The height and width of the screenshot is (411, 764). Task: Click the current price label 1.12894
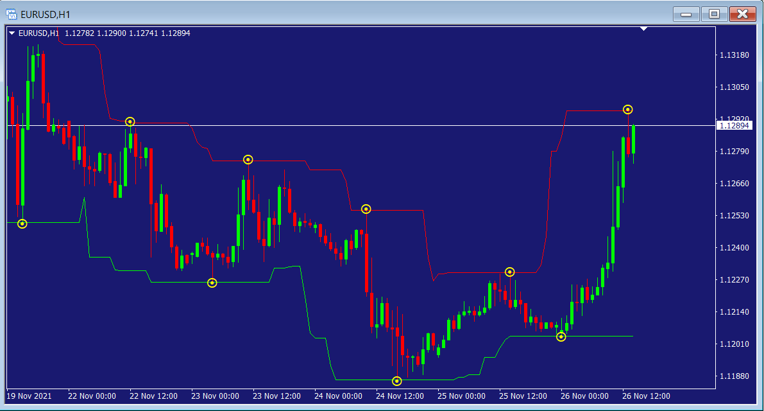coord(734,125)
